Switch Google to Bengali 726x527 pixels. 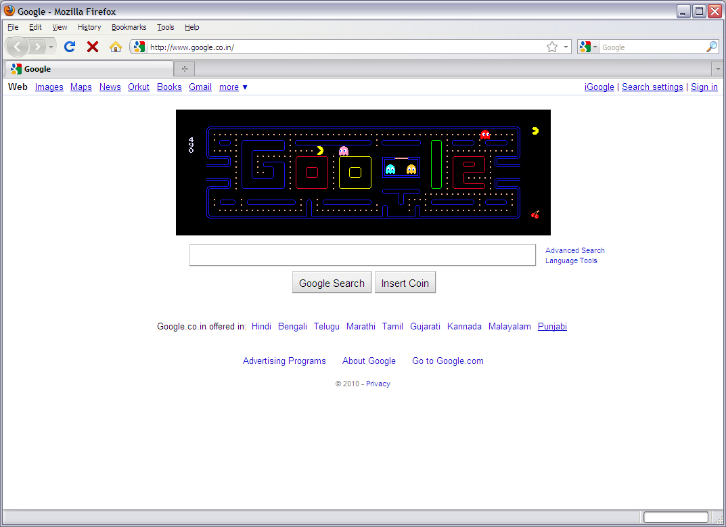click(x=292, y=327)
